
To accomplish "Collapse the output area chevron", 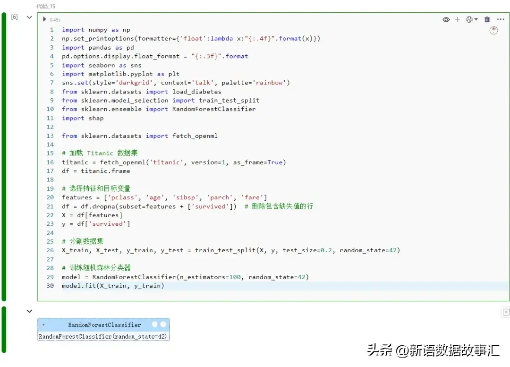I will [x=29, y=311].
